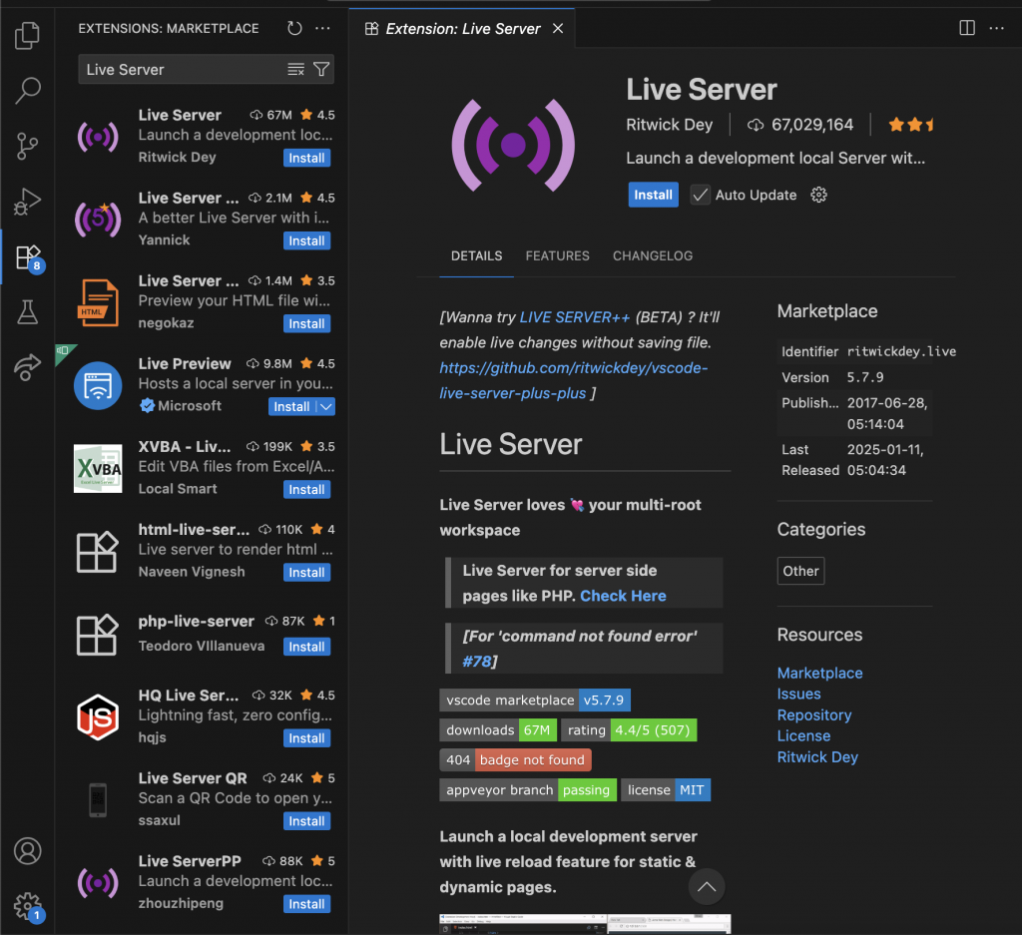Open the Source Control view
This screenshot has height=935, width=1022.
27,146
